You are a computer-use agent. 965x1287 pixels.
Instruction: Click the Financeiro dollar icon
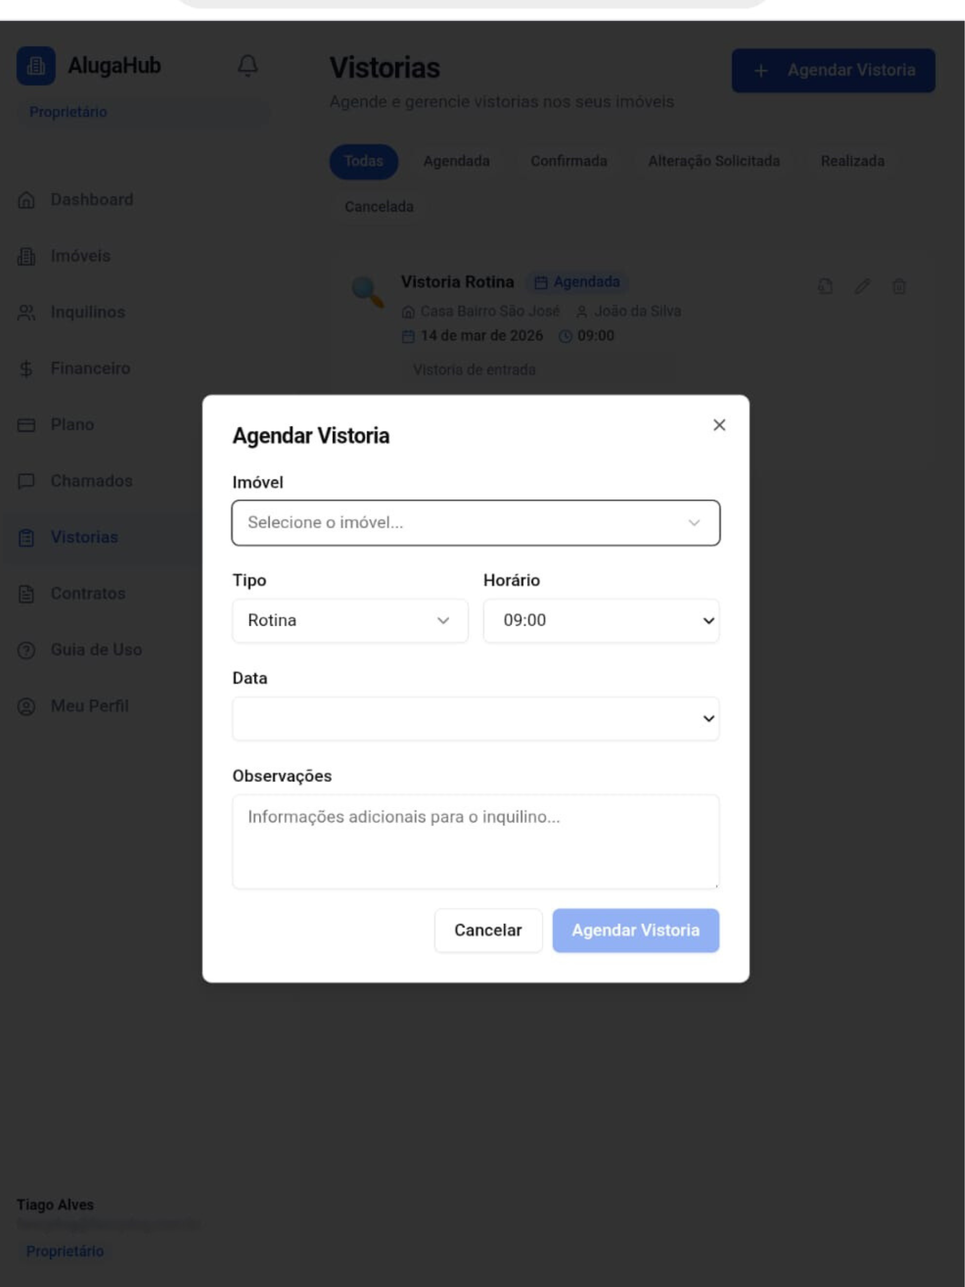(x=26, y=369)
